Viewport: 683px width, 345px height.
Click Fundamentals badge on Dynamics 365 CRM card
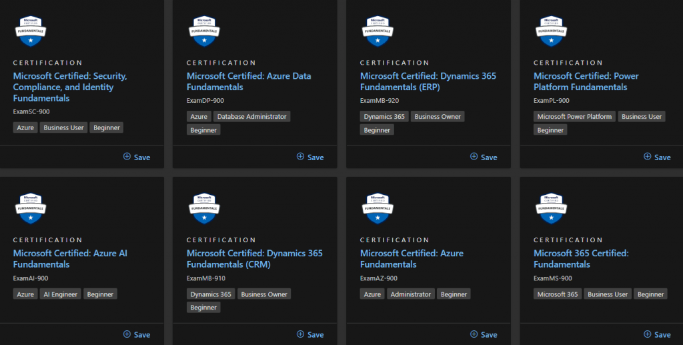203,208
